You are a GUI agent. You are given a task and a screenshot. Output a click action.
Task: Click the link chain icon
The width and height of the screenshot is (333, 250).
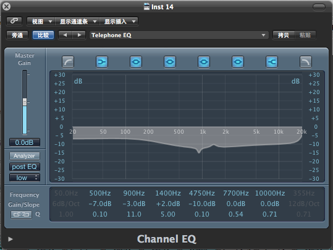[14, 21]
